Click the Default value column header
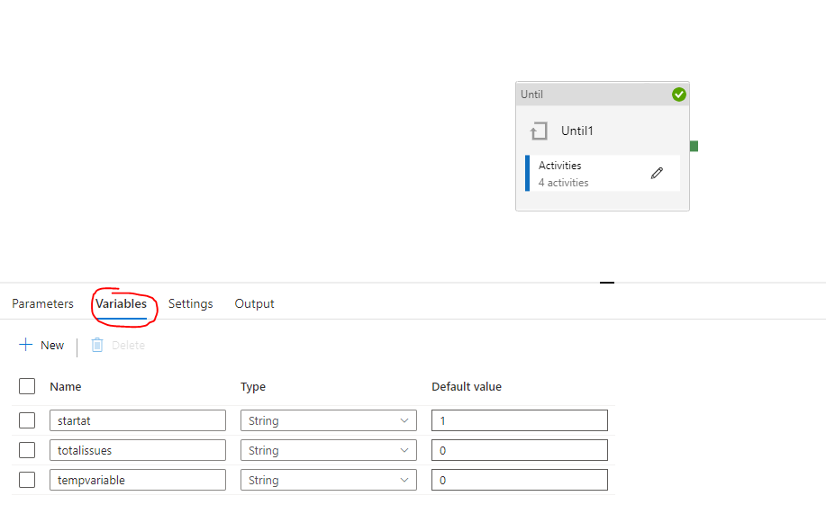The width and height of the screenshot is (826, 523). click(x=467, y=386)
